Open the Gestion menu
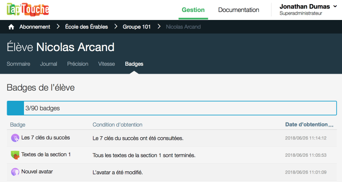 [193, 10]
